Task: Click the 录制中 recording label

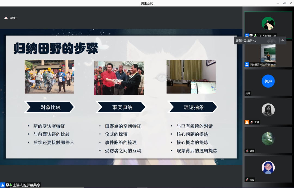Action: coord(14,18)
